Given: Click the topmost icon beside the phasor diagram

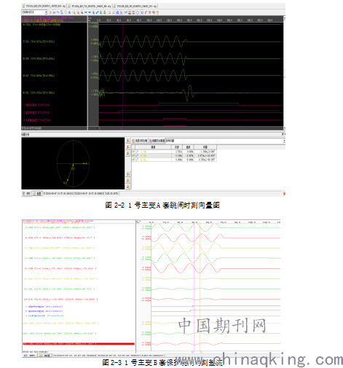Looking at the screenshot, I should pyautogui.click(x=128, y=141).
